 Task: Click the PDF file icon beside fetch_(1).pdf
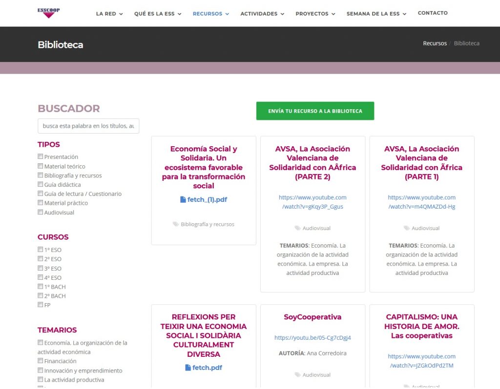tap(183, 199)
